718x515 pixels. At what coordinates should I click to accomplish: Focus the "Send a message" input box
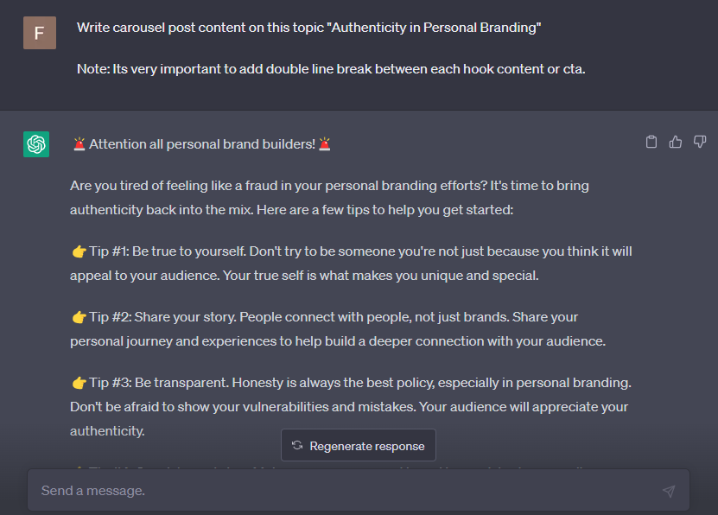pyautogui.click(x=346, y=491)
